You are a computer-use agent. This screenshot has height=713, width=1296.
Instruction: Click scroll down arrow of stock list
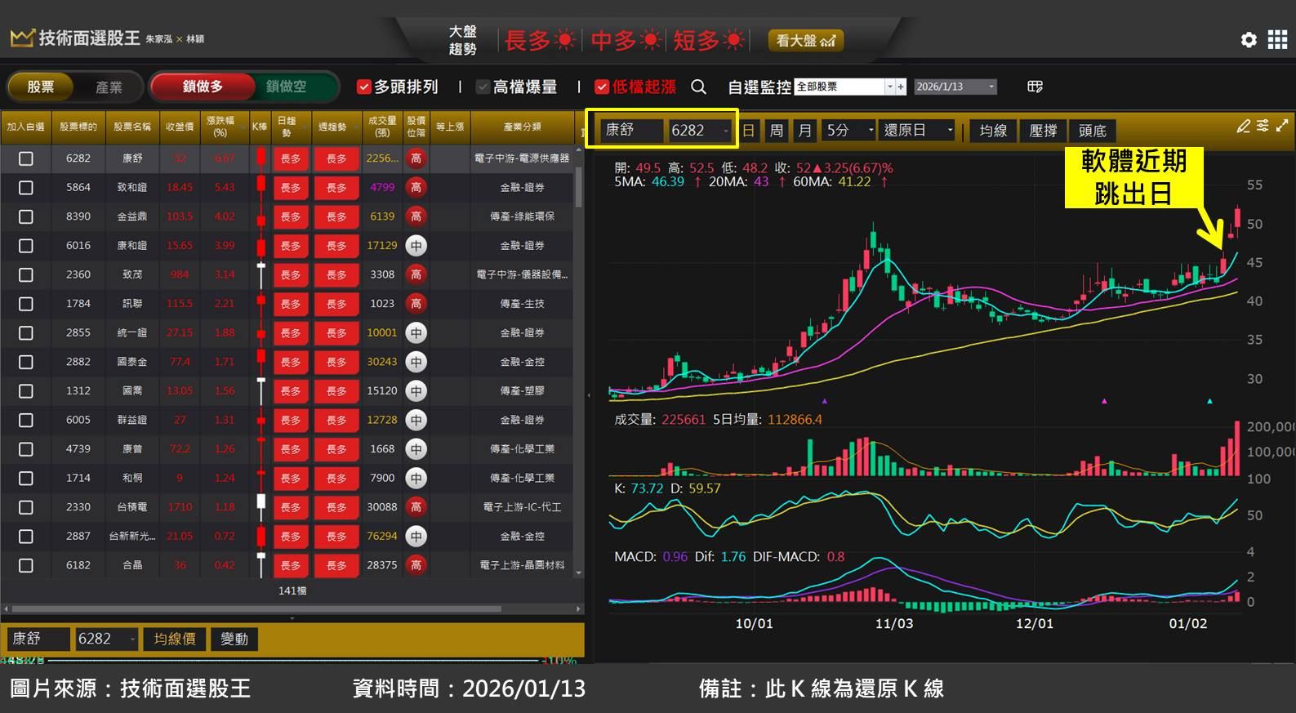(580, 574)
